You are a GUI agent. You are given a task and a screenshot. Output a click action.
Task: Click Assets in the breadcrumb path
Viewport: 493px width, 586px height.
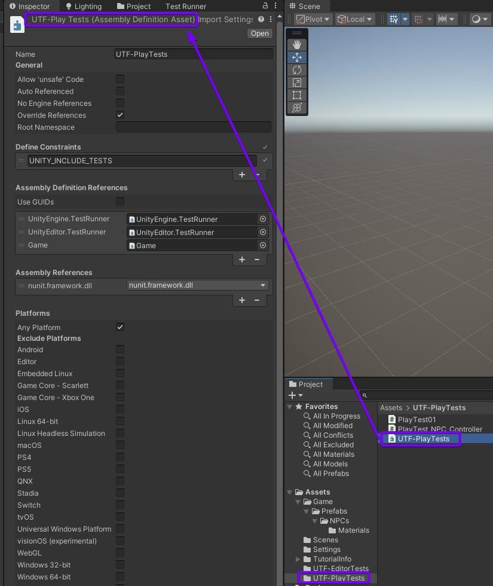coord(391,408)
